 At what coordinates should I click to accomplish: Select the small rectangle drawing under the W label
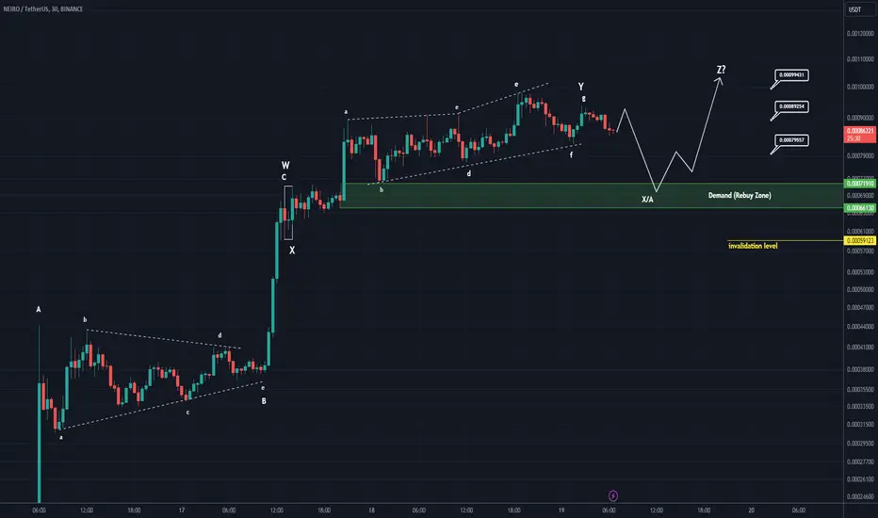(288, 213)
